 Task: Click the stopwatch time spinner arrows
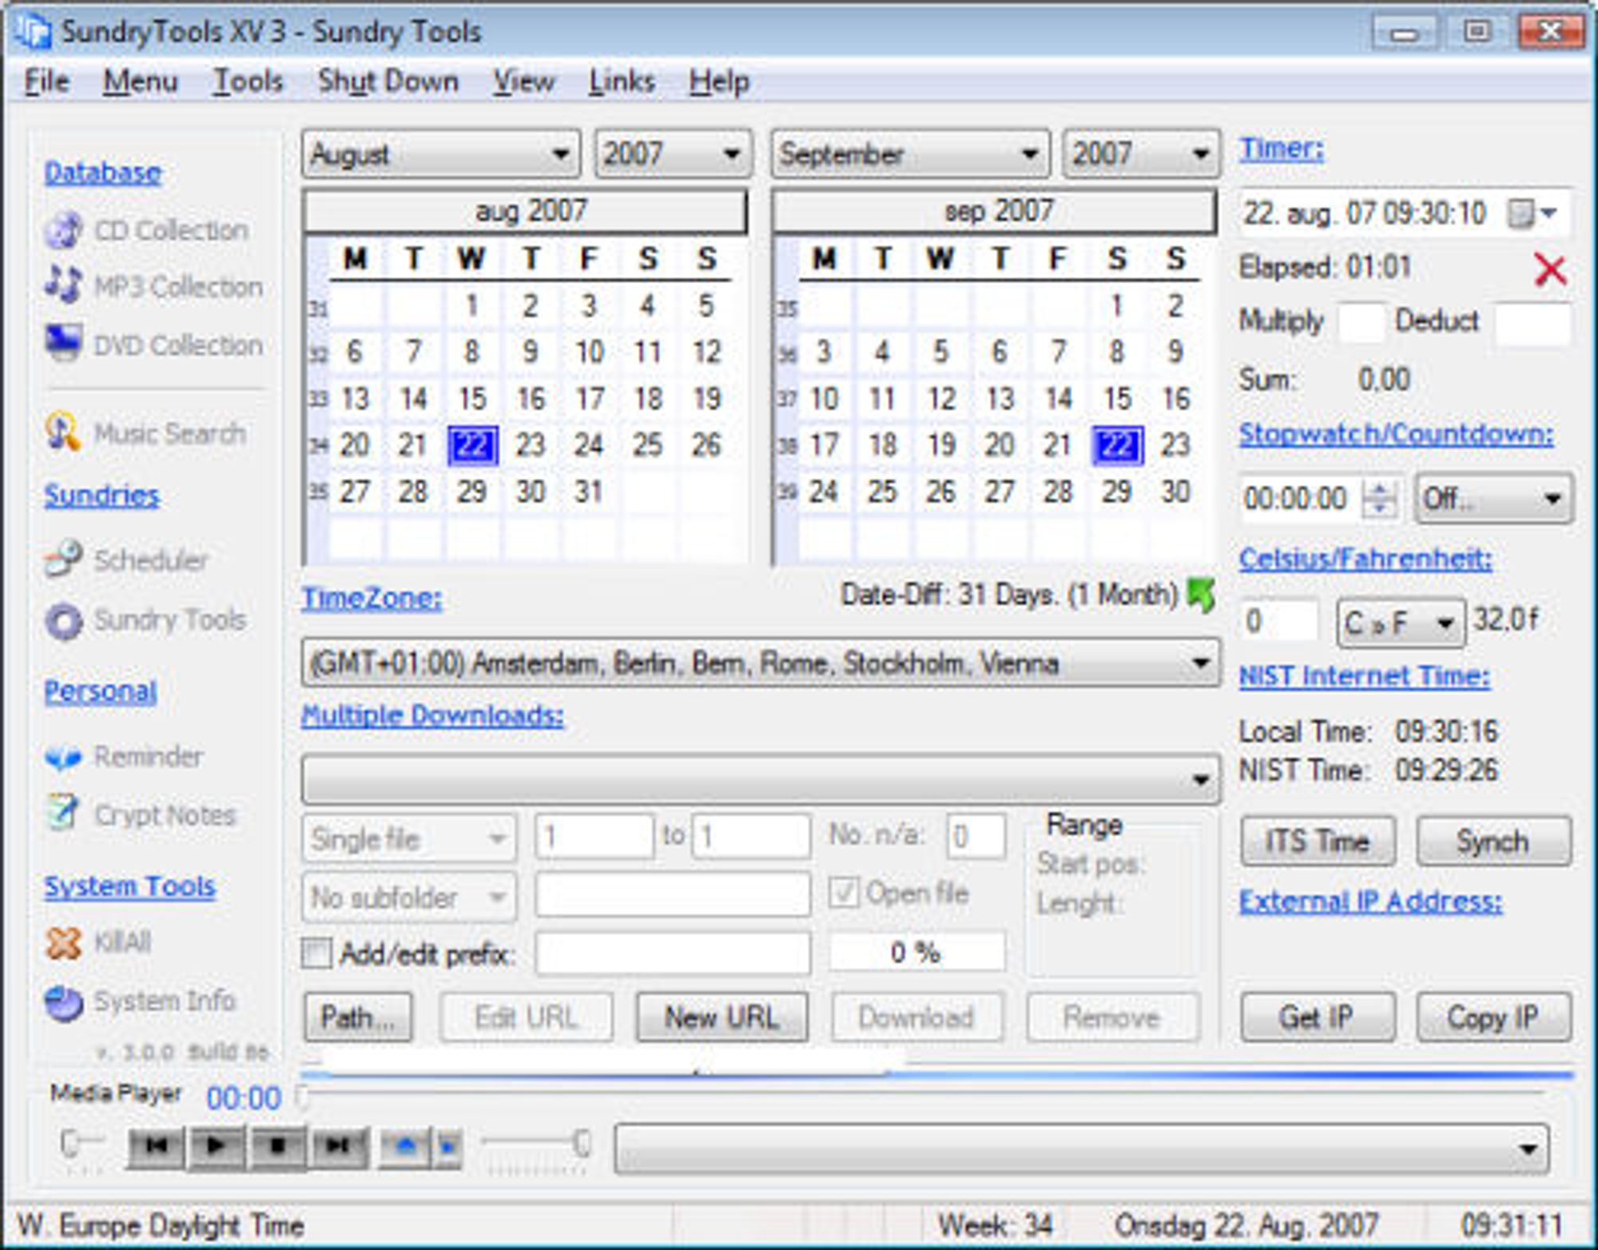pyautogui.click(x=1380, y=498)
